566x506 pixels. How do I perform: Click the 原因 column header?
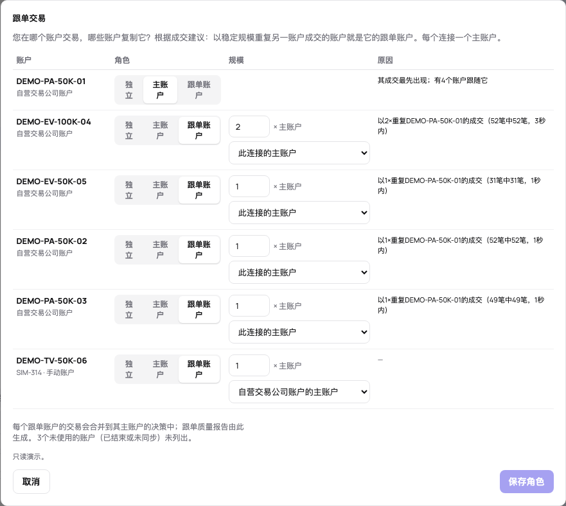point(385,60)
